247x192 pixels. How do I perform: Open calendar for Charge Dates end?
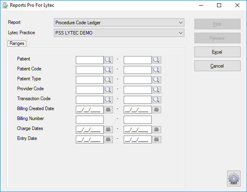point(156,129)
